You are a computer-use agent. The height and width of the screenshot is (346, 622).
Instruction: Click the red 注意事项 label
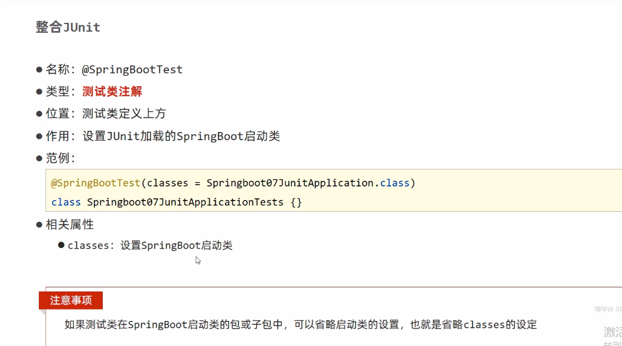(x=71, y=300)
